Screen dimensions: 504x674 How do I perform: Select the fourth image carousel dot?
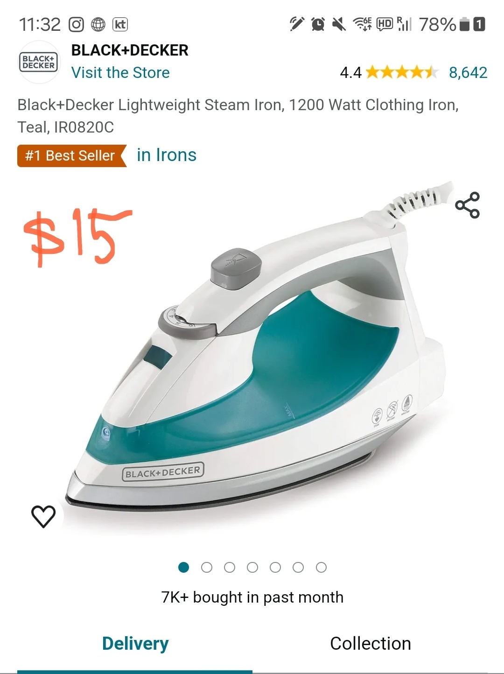pos(252,567)
